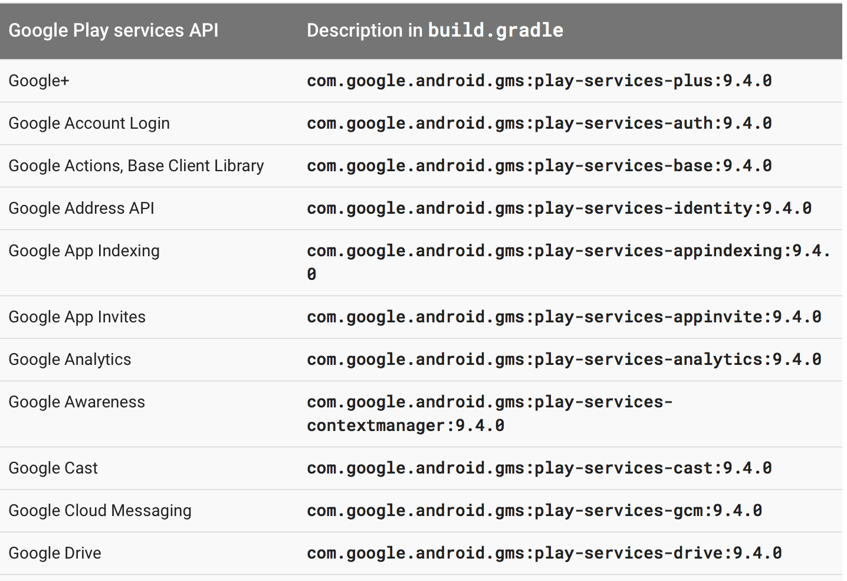
Task: Click the play-services-plus:9.4.0 dependency text
Action: [539, 81]
